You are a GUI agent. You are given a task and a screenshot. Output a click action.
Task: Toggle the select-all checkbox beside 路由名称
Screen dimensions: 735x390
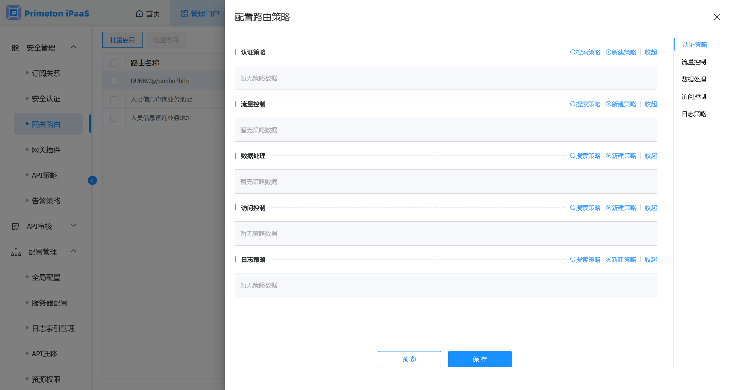click(114, 63)
